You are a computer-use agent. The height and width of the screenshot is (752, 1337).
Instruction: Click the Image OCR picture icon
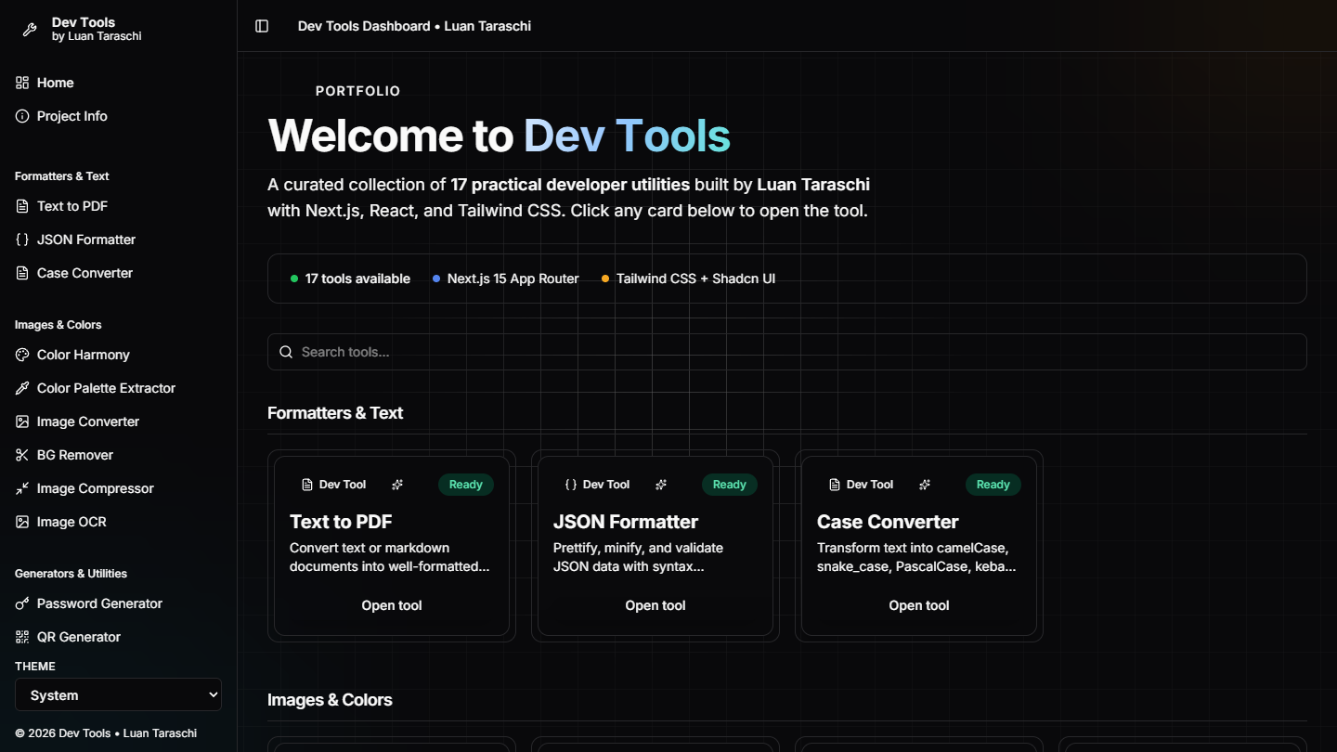pyautogui.click(x=22, y=522)
